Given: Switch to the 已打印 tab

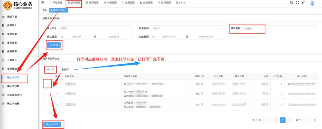Looking at the screenshot, I should tap(65, 69).
